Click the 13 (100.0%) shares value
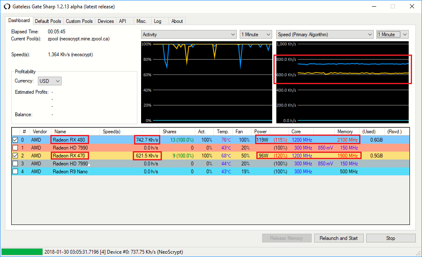The width and height of the screenshot is (422, 257). click(x=182, y=140)
